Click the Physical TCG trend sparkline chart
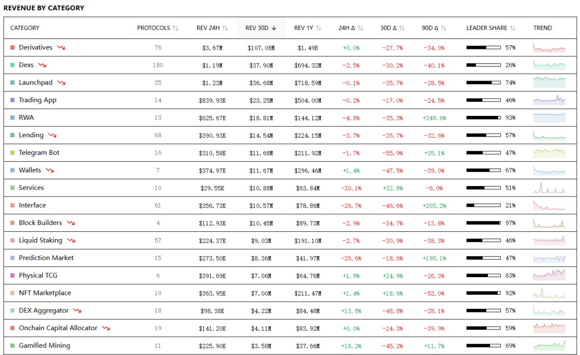Screen dimensions: 580x355 pos(549,275)
